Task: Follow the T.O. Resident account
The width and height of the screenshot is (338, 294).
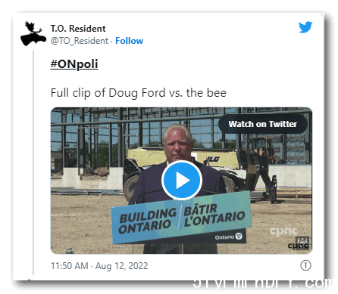Action: [x=129, y=41]
